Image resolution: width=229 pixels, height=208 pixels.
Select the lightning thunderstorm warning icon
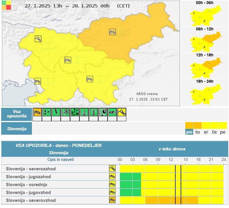click(x=56, y=112)
